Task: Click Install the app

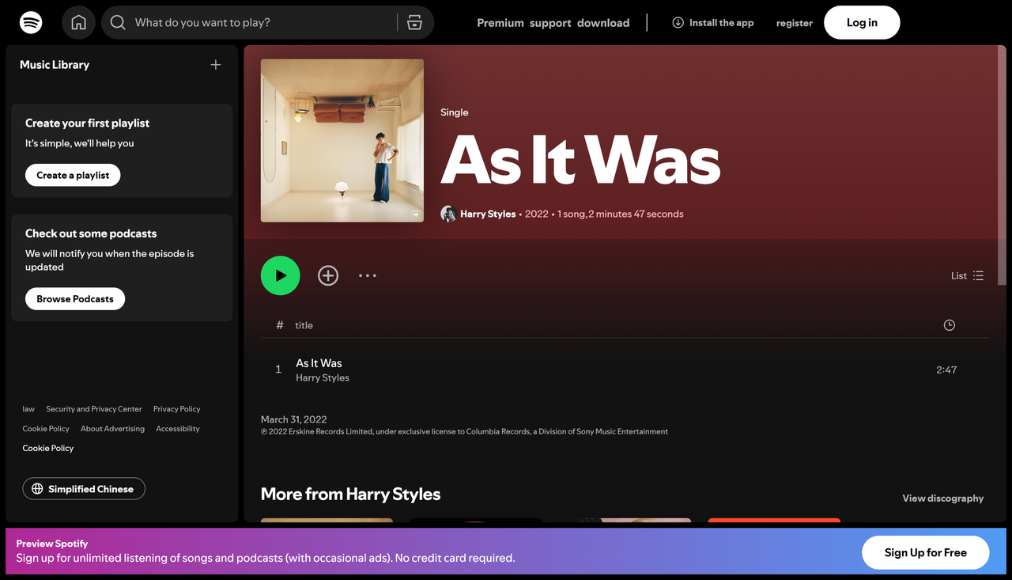Action: (713, 23)
